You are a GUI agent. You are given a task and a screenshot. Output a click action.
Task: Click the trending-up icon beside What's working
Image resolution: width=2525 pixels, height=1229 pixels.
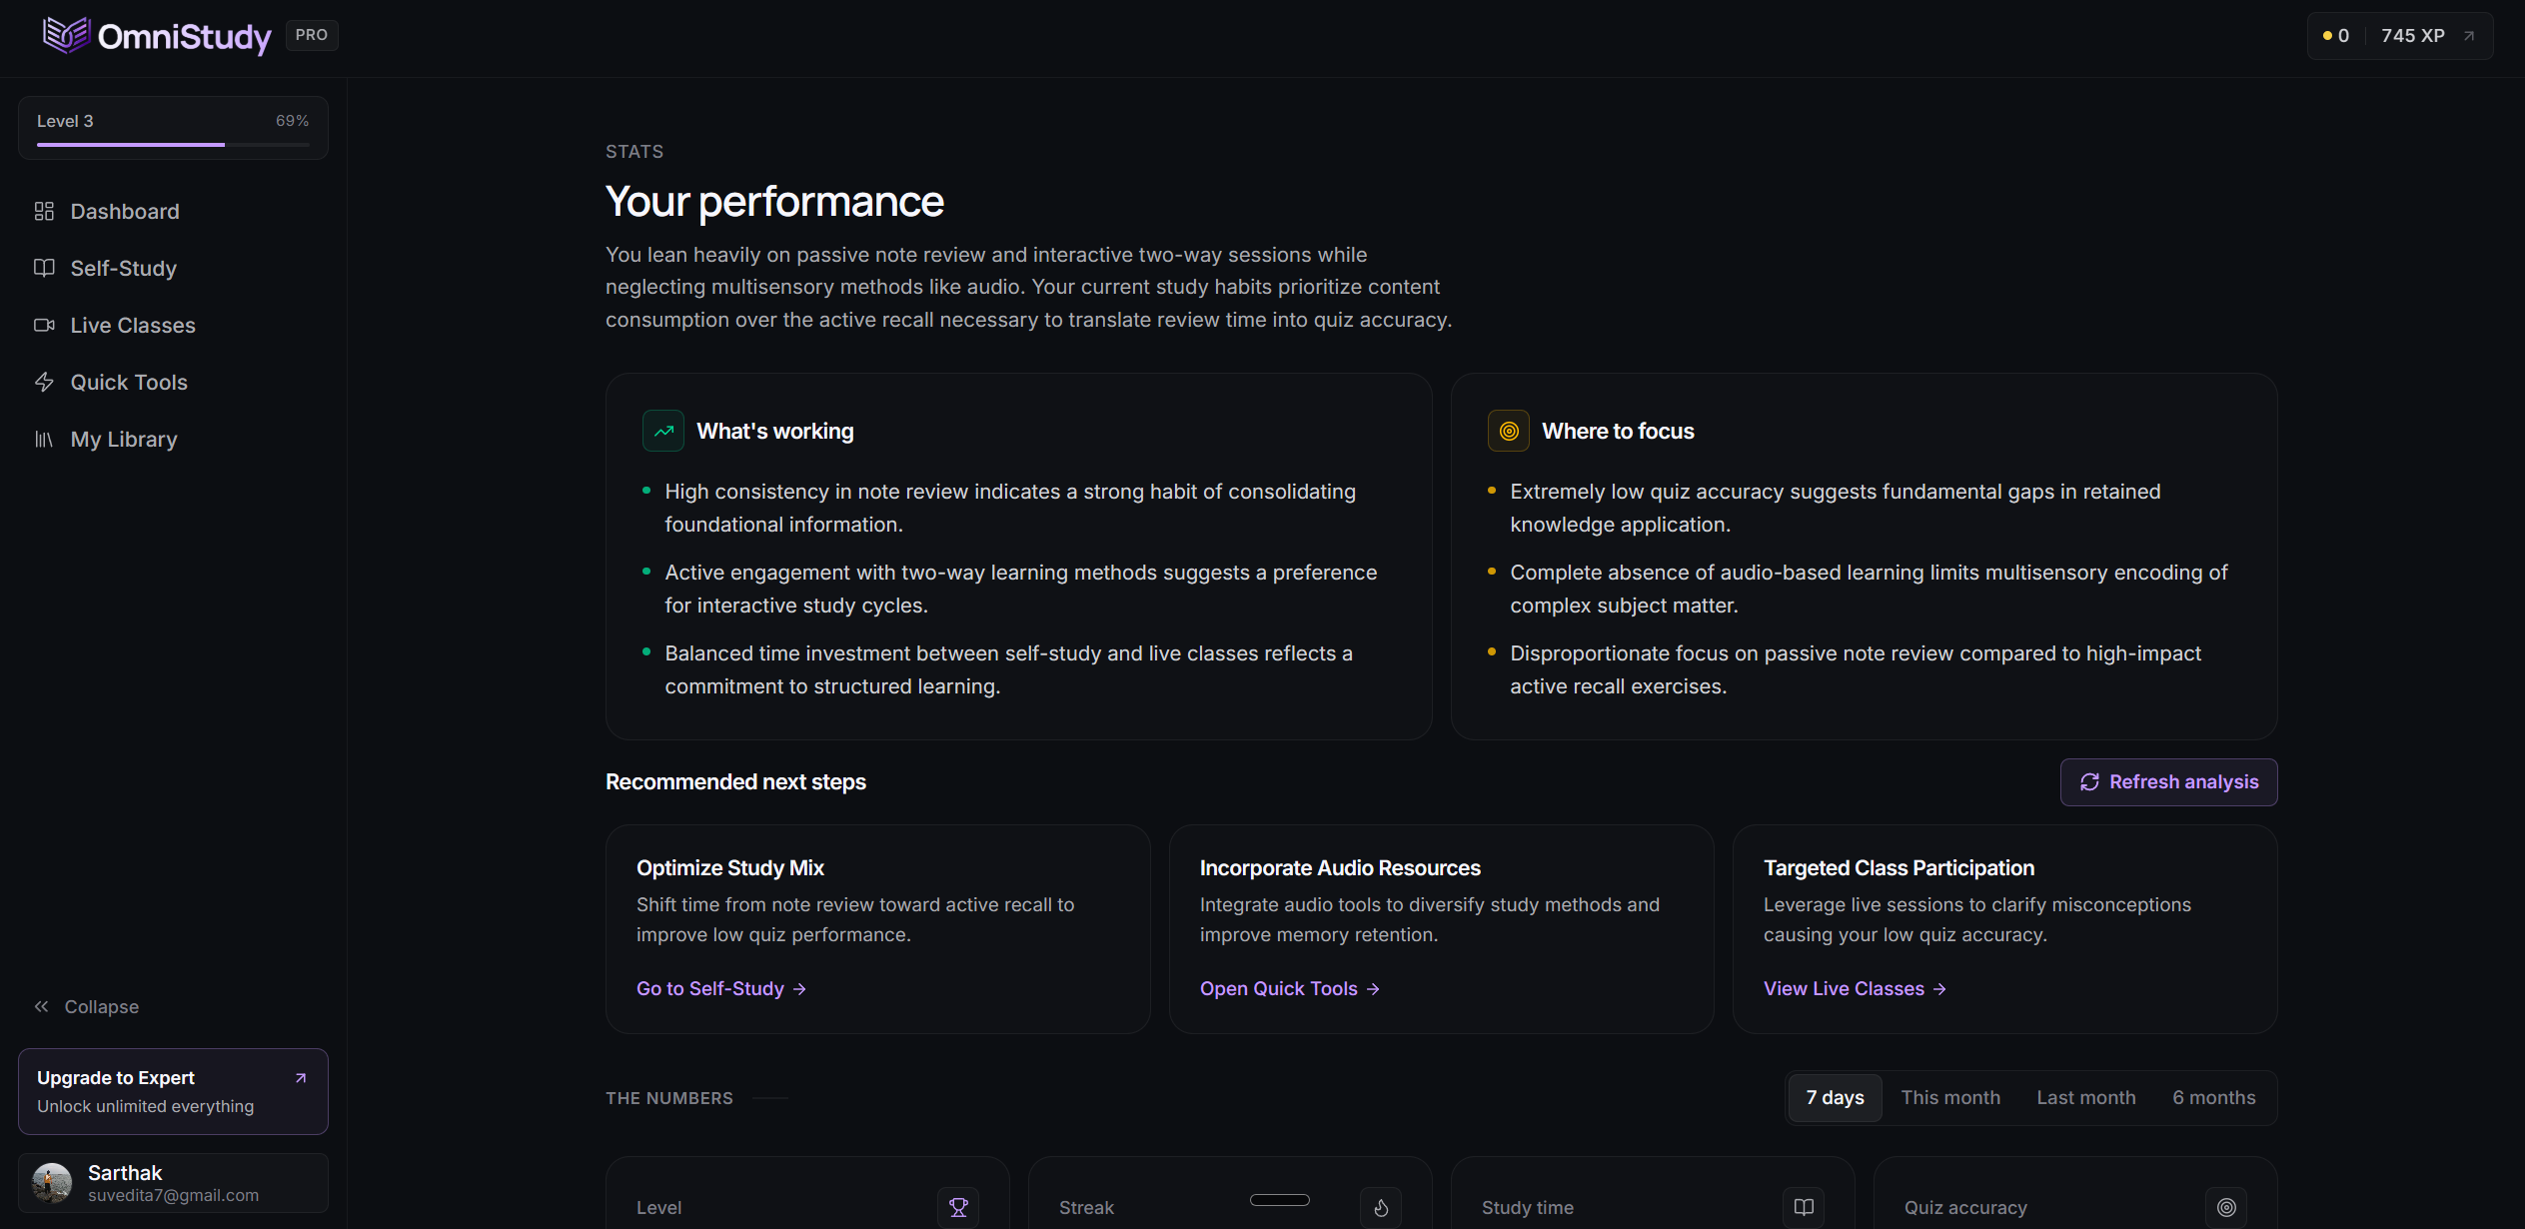(663, 431)
